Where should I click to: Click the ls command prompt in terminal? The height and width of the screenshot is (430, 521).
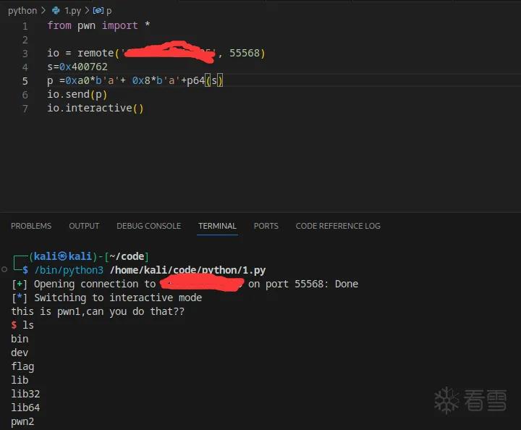tap(22, 325)
